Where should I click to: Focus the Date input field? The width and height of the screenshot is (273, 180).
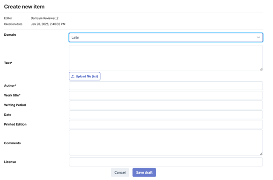click(166, 115)
